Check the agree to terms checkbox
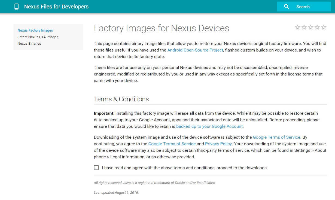The height and width of the screenshot is (200, 335). [x=96, y=168]
